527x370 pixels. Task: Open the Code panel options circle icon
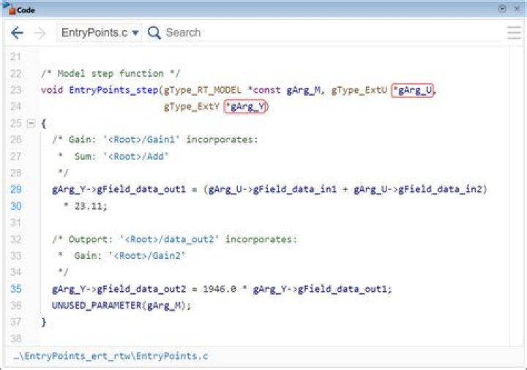[x=502, y=9]
